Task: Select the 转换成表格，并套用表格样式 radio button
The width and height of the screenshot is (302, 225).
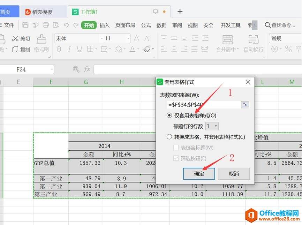Action: [x=169, y=137]
